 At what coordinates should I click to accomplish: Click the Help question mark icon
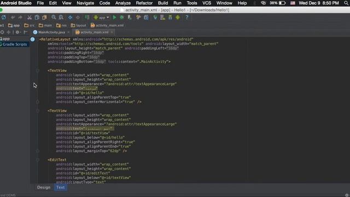187,18
